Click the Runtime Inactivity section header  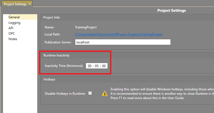pos(56,55)
